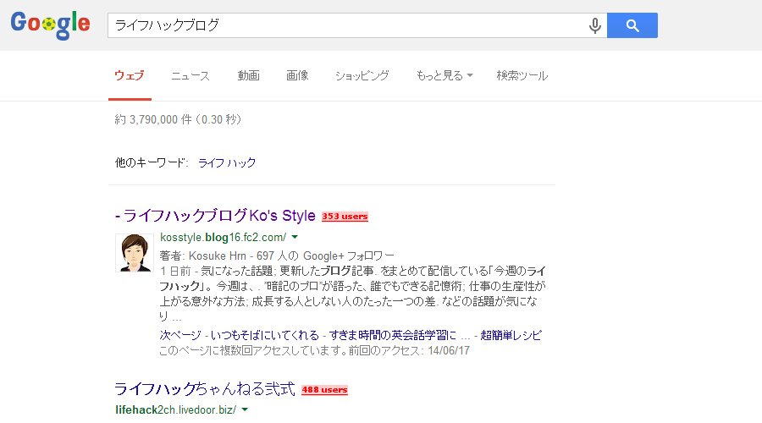The width and height of the screenshot is (762, 423).
Task: Click the Kosuke Hrn author name
Action: click(218, 256)
